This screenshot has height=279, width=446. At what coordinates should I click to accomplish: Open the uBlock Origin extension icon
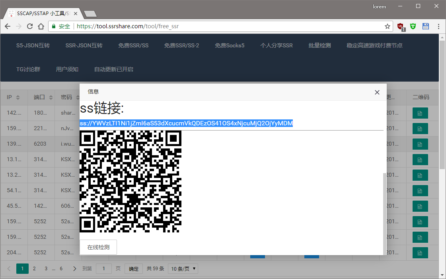[401, 27]
